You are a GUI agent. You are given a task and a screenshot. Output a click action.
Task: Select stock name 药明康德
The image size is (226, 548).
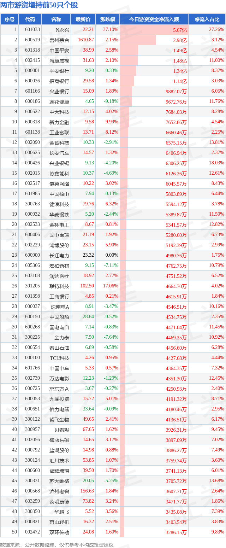click(x=59, y=502)
